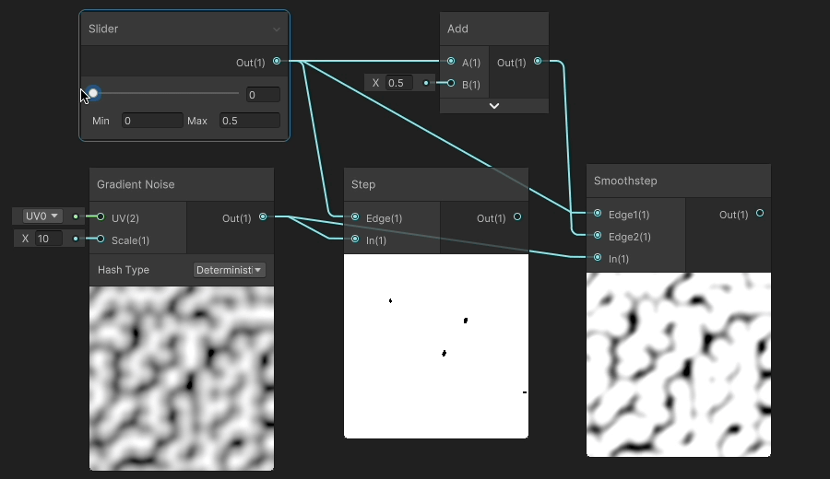Viewport: 830px width, 479px height.
Task: Click the Gradient Noise Scale(1) input port
Action: pyautogui.click(x=100, y=239)
